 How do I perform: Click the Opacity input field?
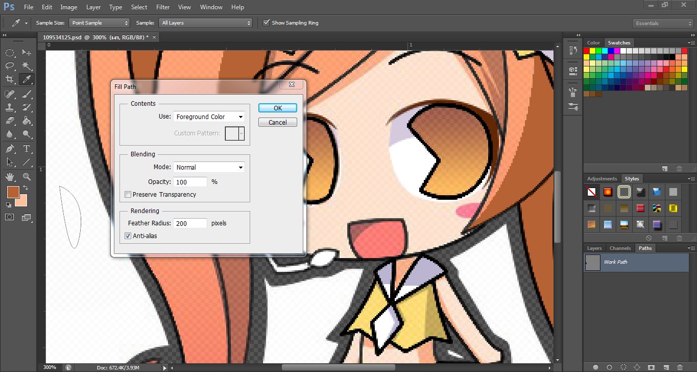point(190,182)
